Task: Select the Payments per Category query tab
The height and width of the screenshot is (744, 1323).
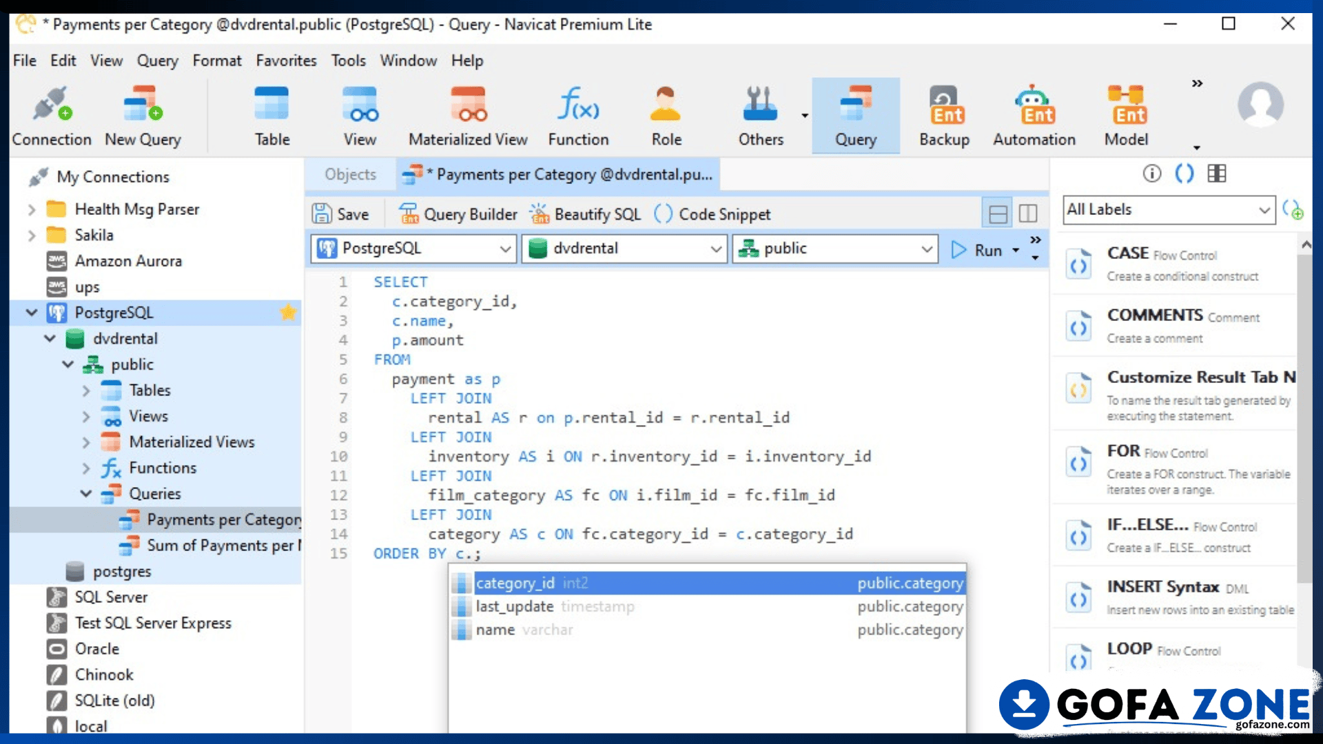Action: 558,175
